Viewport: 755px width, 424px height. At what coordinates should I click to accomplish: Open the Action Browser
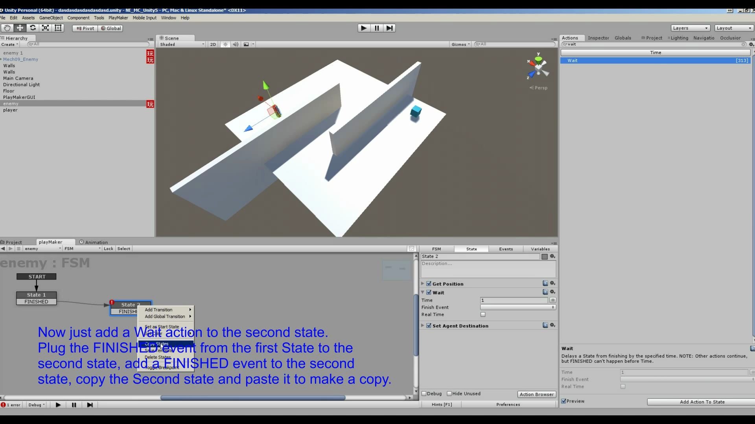click(x=536, y=394)
